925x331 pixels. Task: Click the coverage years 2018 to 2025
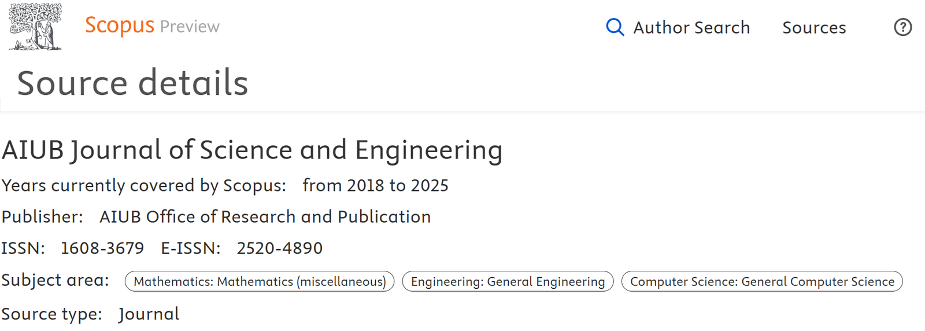tap(375, 185)
